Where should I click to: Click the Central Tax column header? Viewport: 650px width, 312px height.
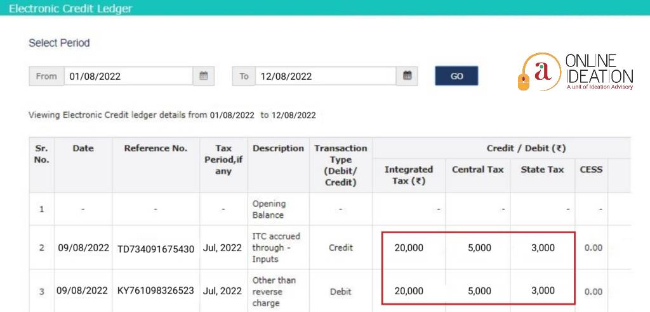(476, 170)
